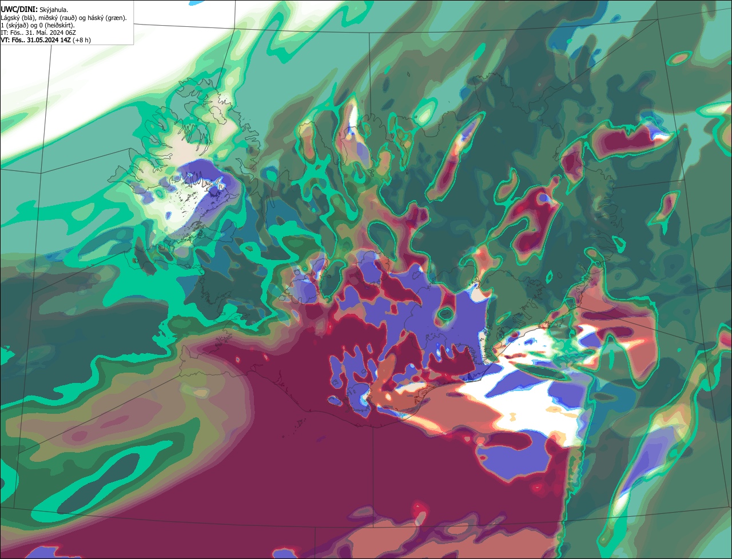Click the 'miðský (rauð)' legend text
The height and width of the screenshot is (559, 732).
point(58,18)
